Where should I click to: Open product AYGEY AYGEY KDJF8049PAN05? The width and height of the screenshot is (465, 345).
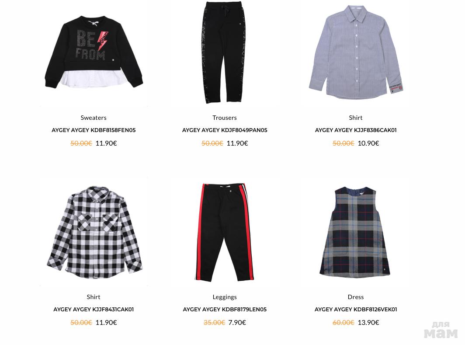pos(225,130)
